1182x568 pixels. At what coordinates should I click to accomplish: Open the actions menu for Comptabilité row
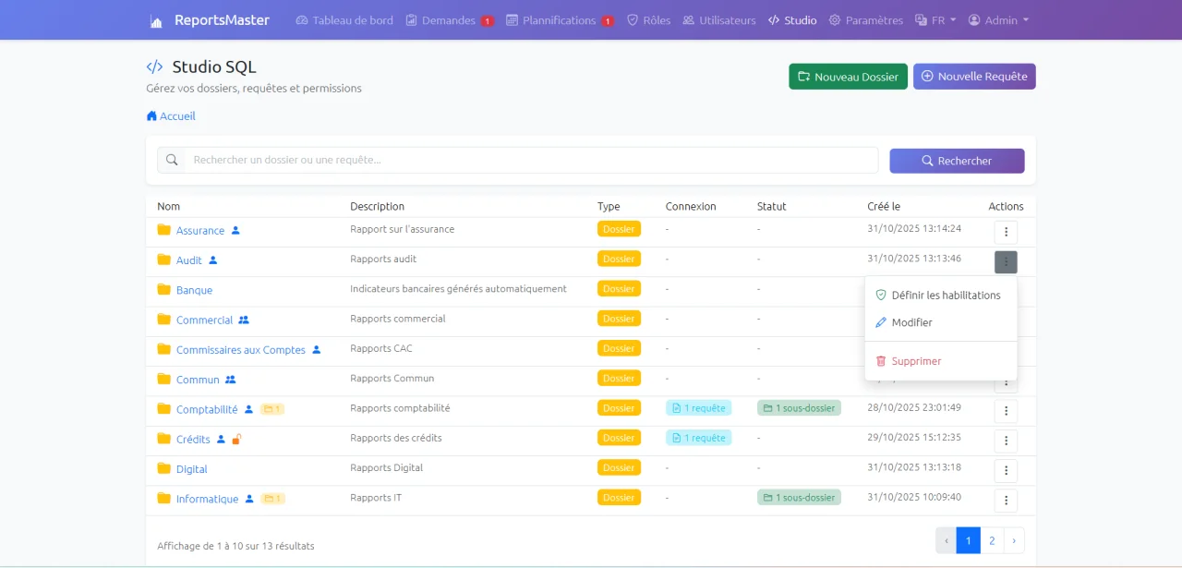point(1006,411)
